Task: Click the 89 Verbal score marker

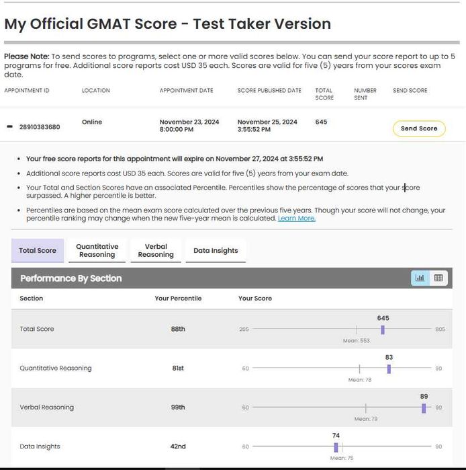Action: coord(424,408)
